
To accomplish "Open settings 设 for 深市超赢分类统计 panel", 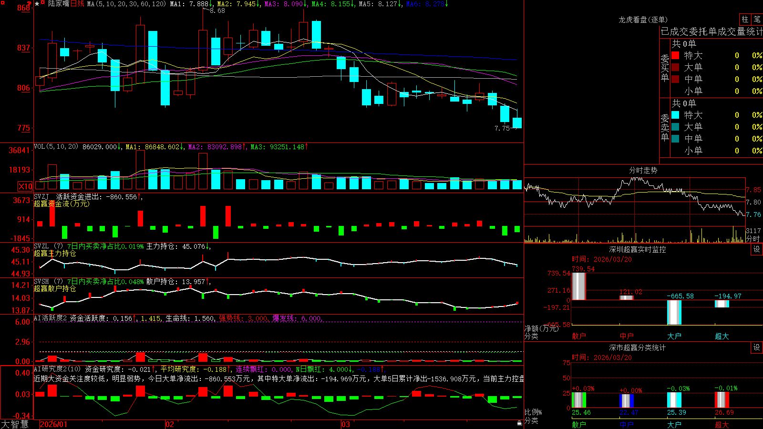I will tap(757, 347).
